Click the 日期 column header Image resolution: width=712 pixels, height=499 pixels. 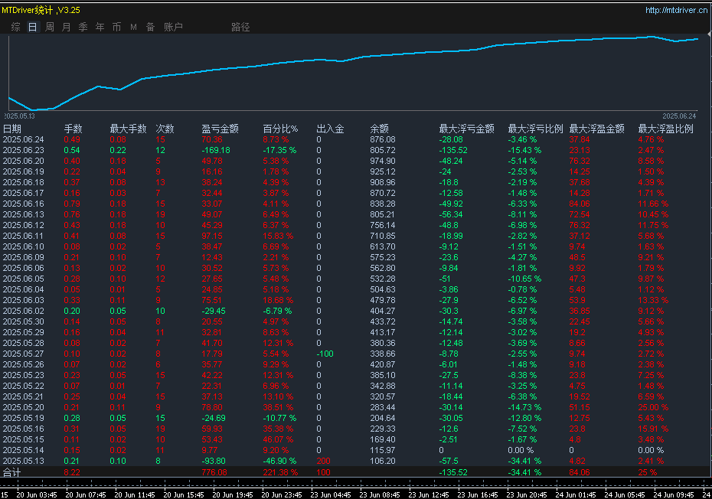(x=12, y=129)
